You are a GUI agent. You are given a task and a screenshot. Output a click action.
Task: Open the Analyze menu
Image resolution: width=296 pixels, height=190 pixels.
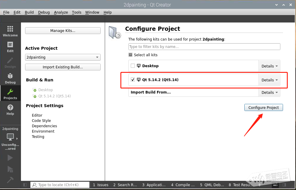pyautogui.click(x=61, y=12)
